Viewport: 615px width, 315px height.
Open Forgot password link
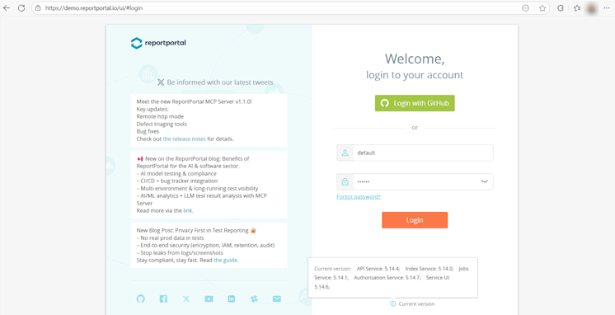pyautogui.click(x=359, y=197)
